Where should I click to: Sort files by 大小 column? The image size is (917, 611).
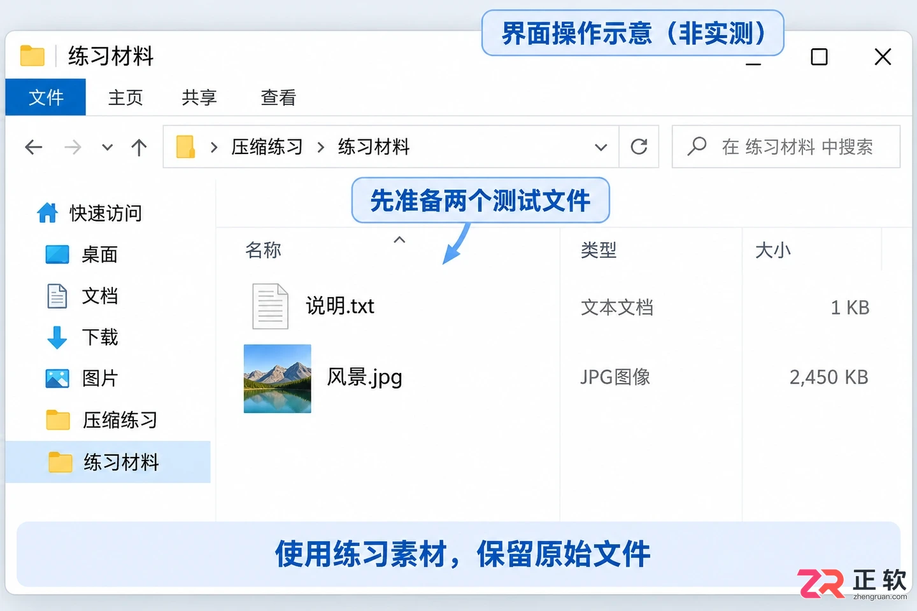773,249
